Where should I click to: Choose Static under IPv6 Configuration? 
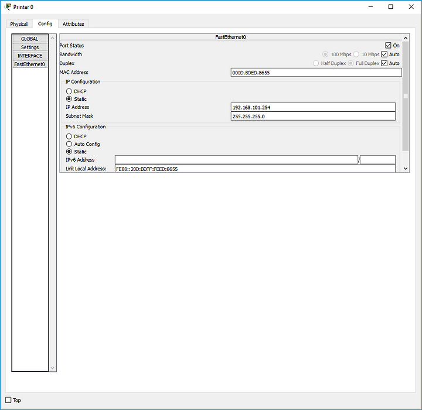[69, 152]
